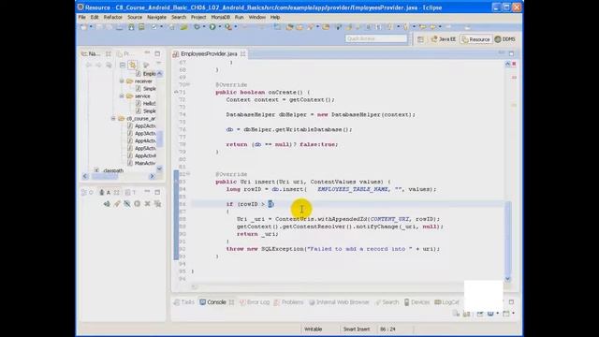Image resolution: width=599 pixels, height=337 pixels.
Task: Select the EmployeesProvider.java editor tab
Action: (x=209, y=54)
